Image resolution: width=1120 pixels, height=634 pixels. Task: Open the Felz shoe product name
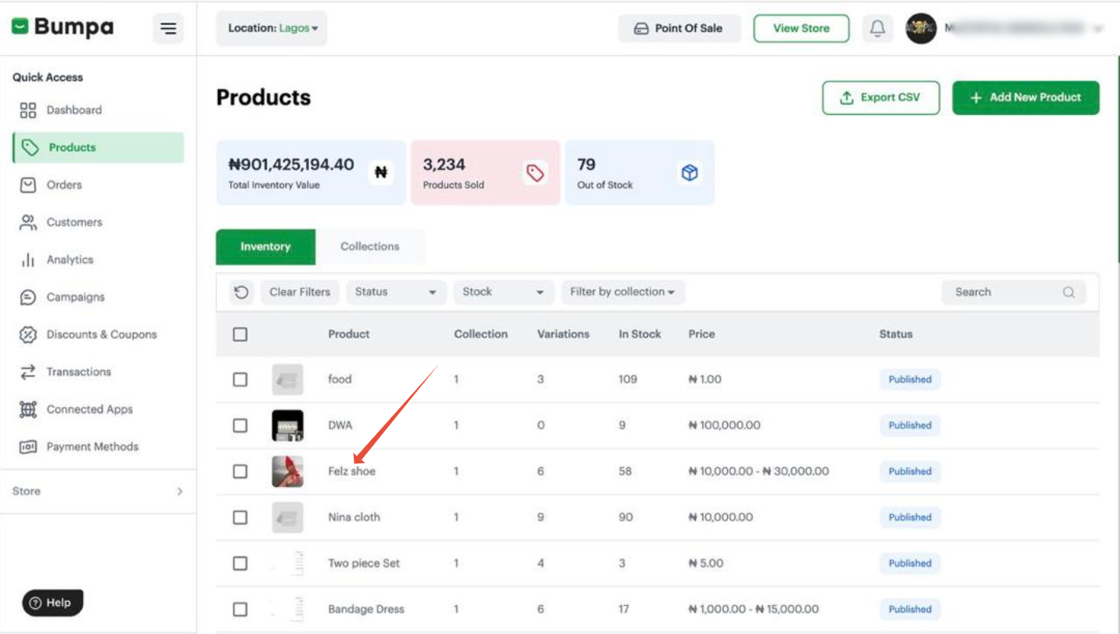point(351,471)
